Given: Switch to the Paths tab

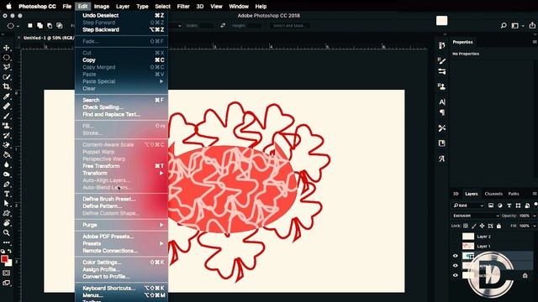Looking at the screenshot, I should tap(514, 194).
